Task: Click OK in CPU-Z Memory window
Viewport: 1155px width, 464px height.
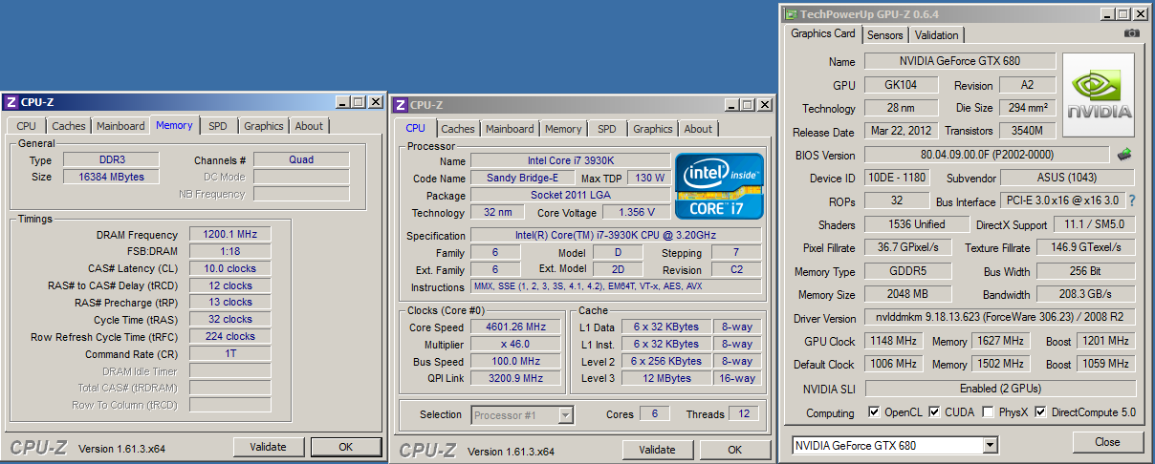Action: point(346,447)
